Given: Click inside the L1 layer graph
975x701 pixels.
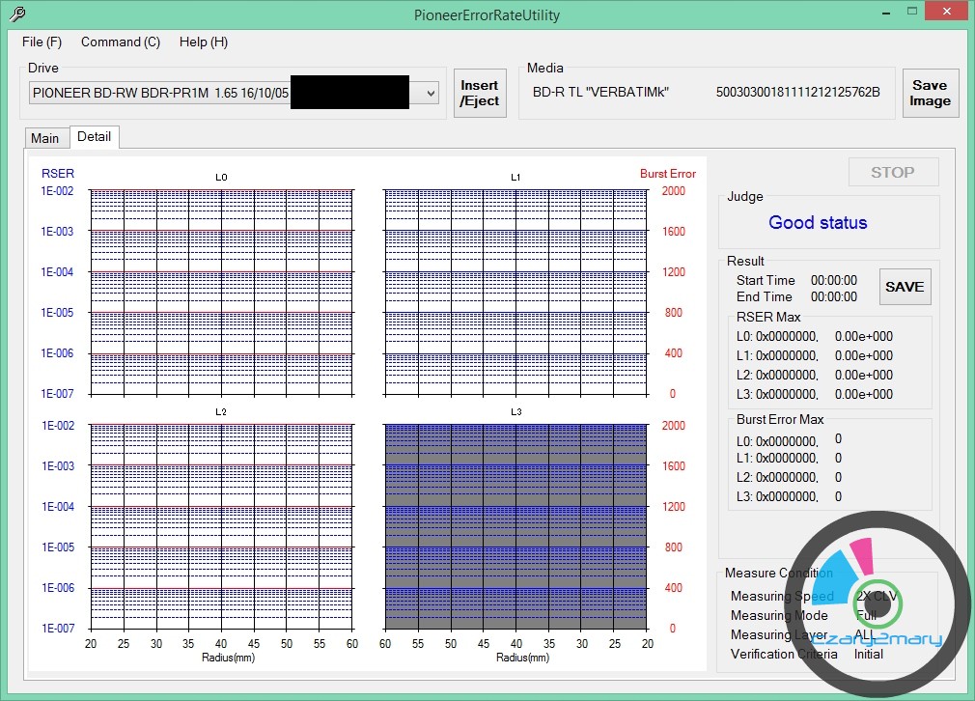Looking at the screenshot, I should 515,292.
